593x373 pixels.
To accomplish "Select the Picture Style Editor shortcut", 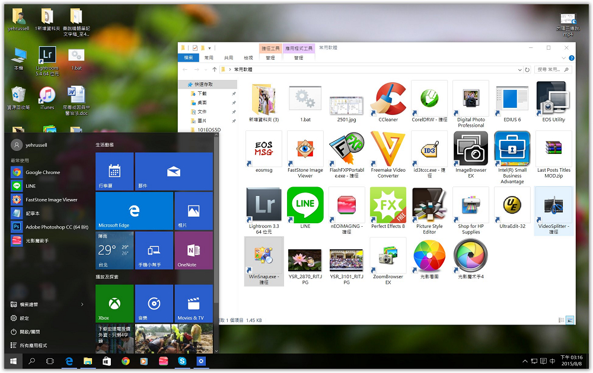I will click(x=429, y=211).
